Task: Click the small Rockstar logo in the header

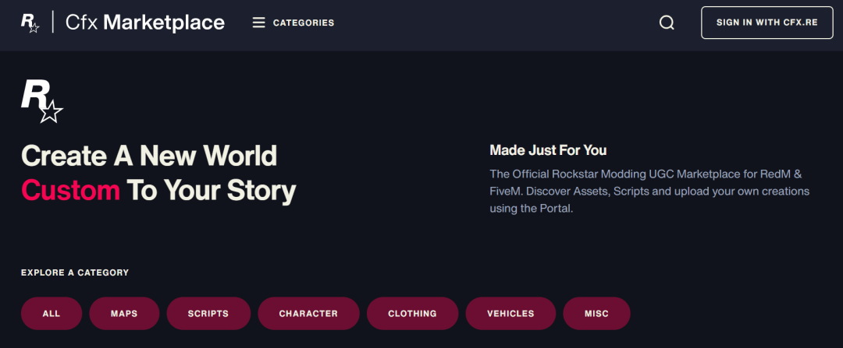Action: coord(30,23)
